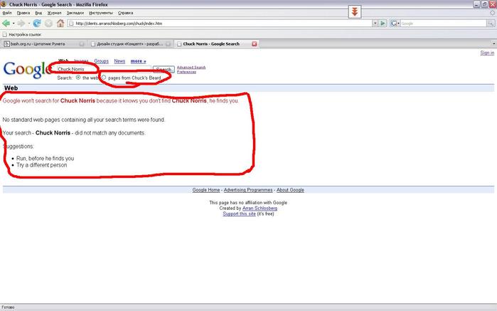
Task: Click the 'more »' link
Action: tap(138, 61)
